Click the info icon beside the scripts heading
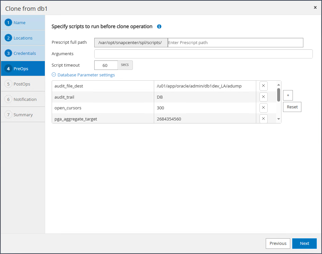The width and height of the screenshot is (322, 254). 159,27
